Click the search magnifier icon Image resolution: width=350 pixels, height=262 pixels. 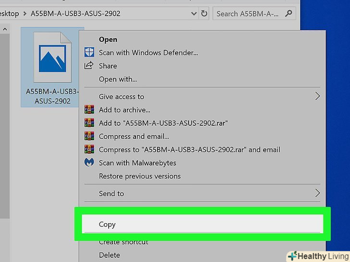288,13
